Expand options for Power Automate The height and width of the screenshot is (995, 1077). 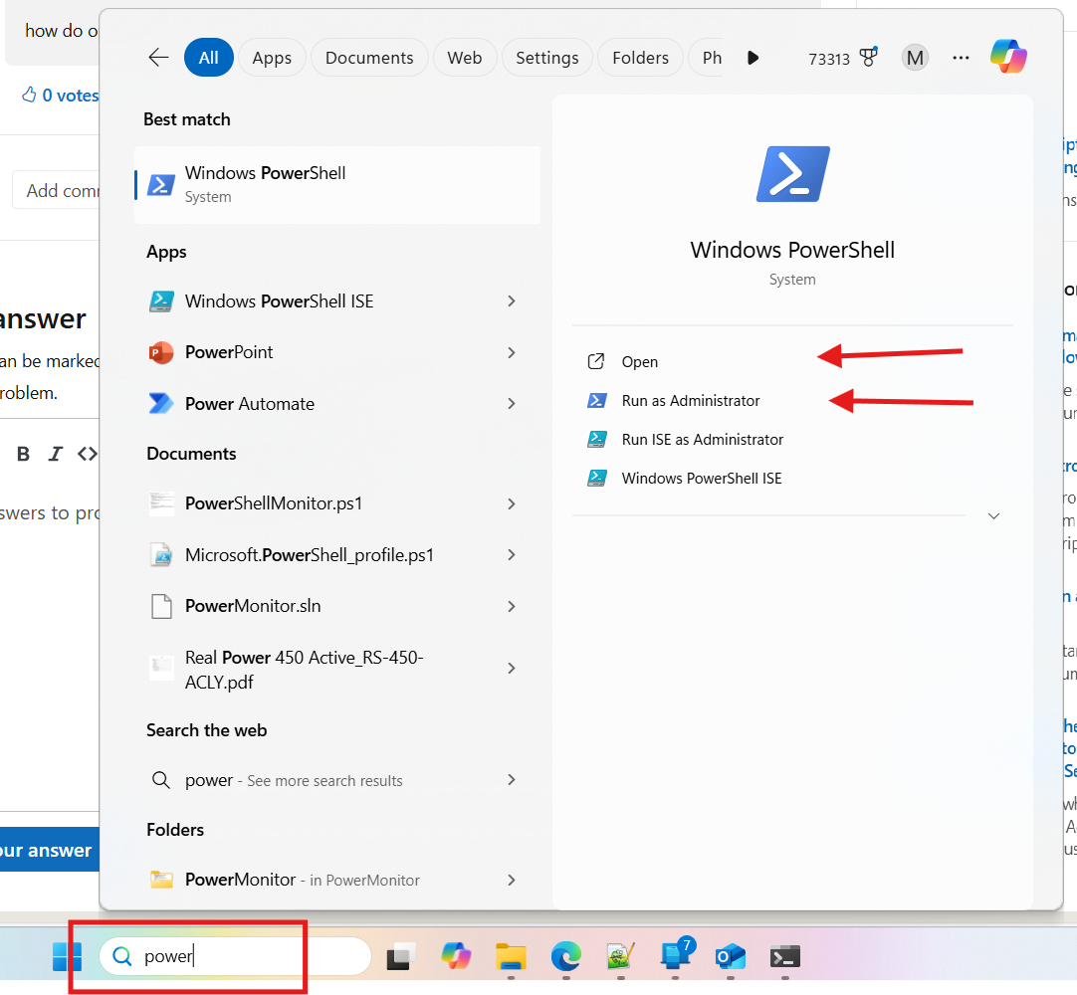click(x=511, y=403)
